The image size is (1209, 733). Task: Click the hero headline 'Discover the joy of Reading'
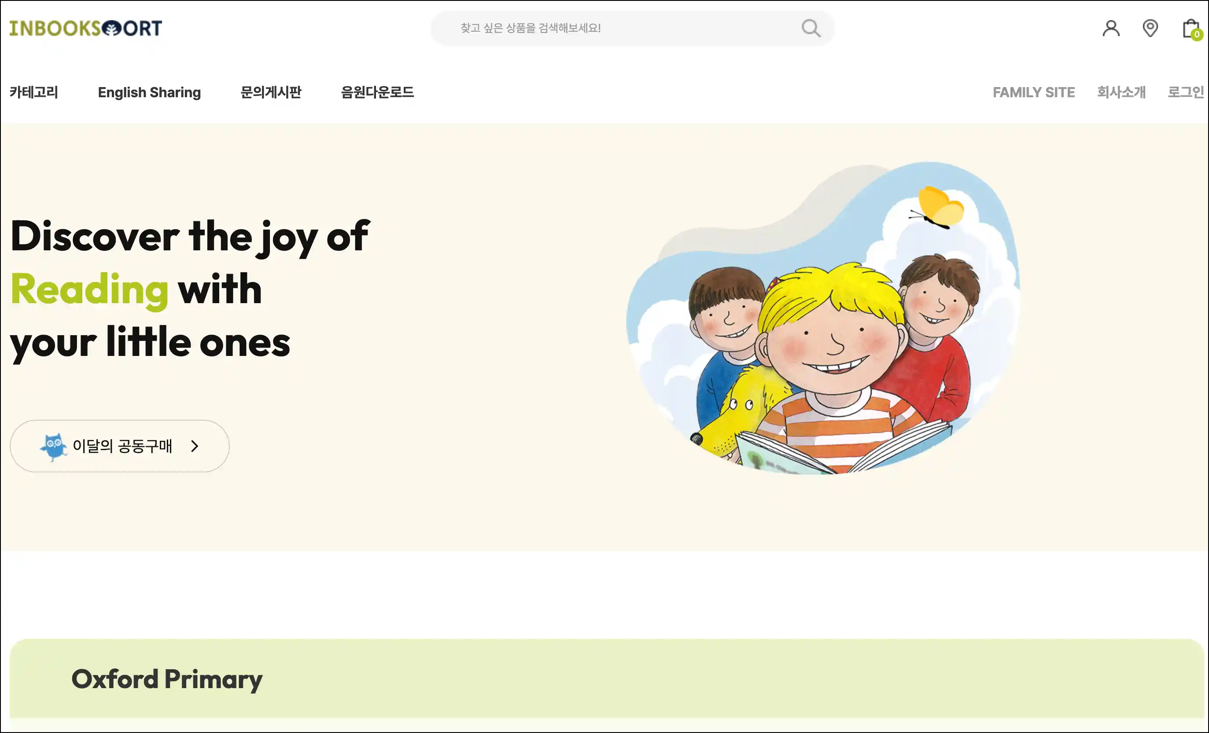(x=189, y=262)
